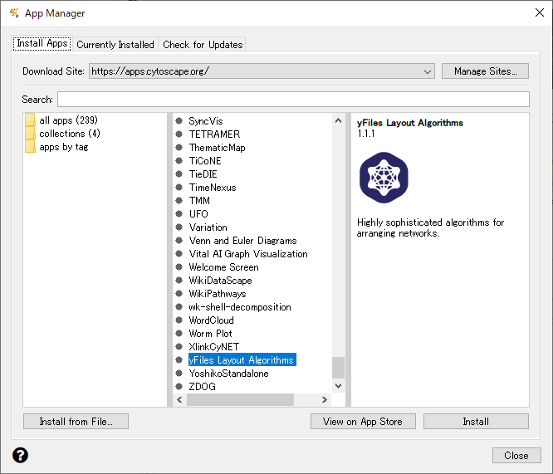This screenshot has width=553, height=474.
Task: Click the bullet icon beside ZDOG
Action: click(179, 387)
